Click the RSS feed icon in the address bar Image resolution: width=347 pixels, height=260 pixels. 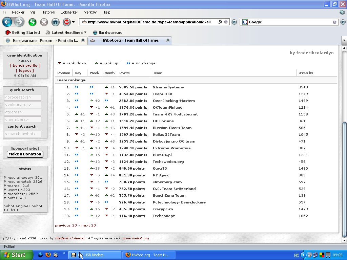click(x=220, y=22)
